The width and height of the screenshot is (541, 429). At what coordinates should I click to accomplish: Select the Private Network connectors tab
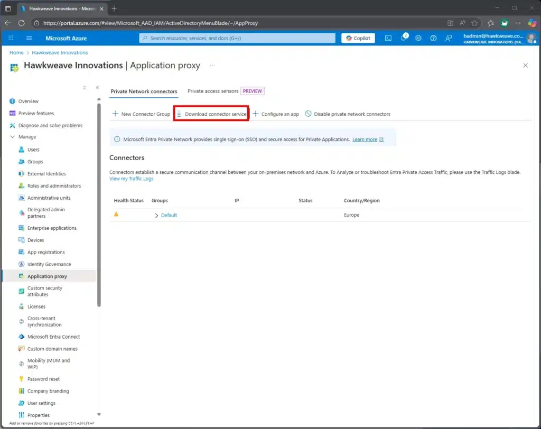(x=144, y=91)
